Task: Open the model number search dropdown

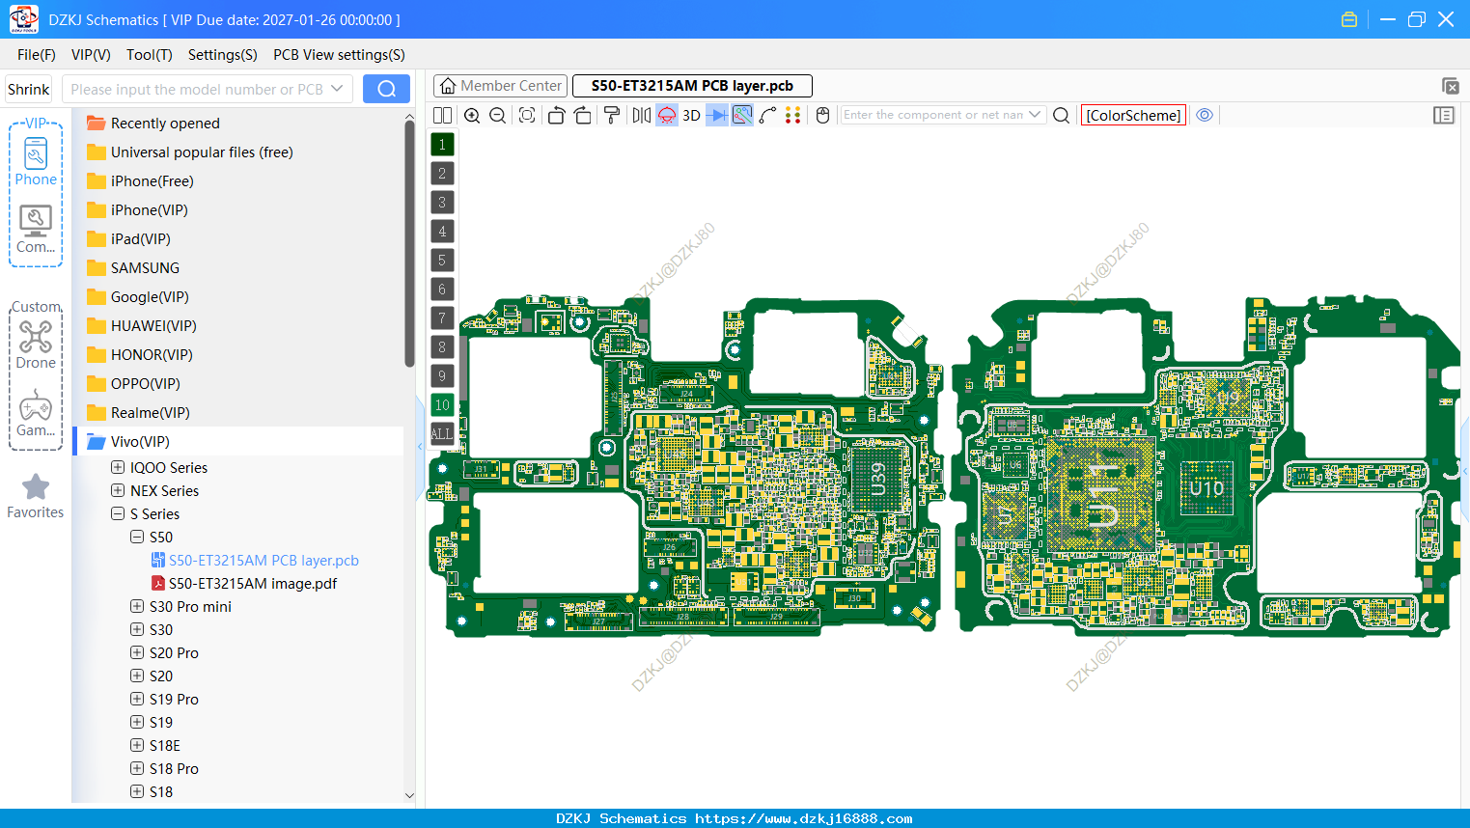Action: pos(337,89)
